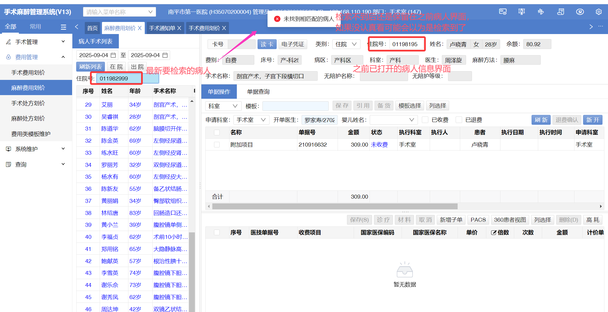Click the 刷新列表 button
This screenshot has width=608, height=312.
[x=90, y=67]
